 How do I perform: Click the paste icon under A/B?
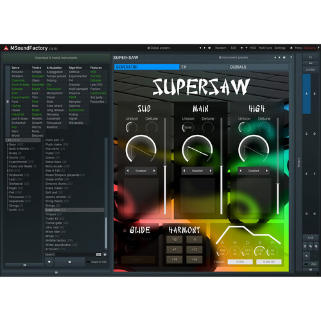click(316, 247)
